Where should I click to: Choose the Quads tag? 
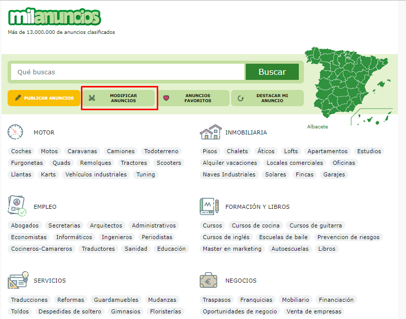point(61,163)
